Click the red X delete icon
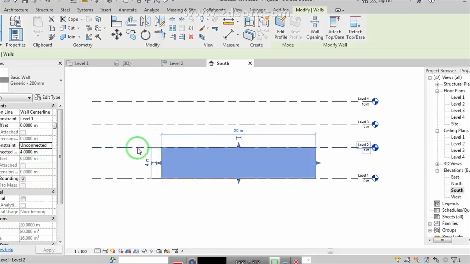470x264 pixels. [x=191, y=37]
